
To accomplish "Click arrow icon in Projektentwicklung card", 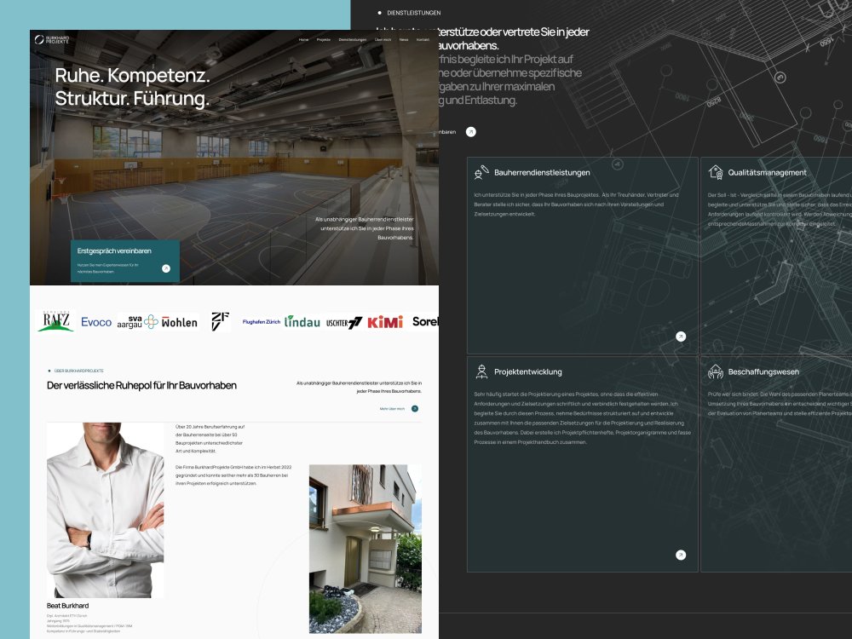I will coord(681,555).
